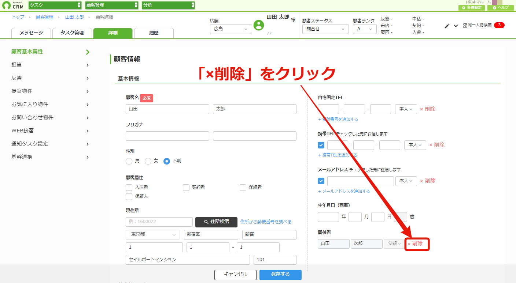This screenshot has width=516, height=283.
Task: Click 住所から郵便番号を調べる link
Action: pos(266,222)
